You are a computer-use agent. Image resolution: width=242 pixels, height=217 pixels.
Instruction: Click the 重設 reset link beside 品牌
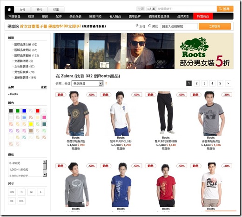[x=44, y=87]
